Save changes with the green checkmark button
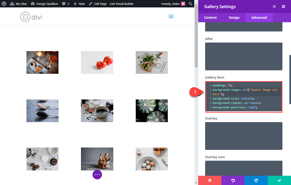Image resolution: width=291 pixels, height=185 pixels. [x=279, y=180]
